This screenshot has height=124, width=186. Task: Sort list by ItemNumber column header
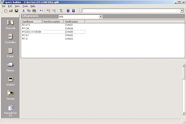tap(74, 22)
